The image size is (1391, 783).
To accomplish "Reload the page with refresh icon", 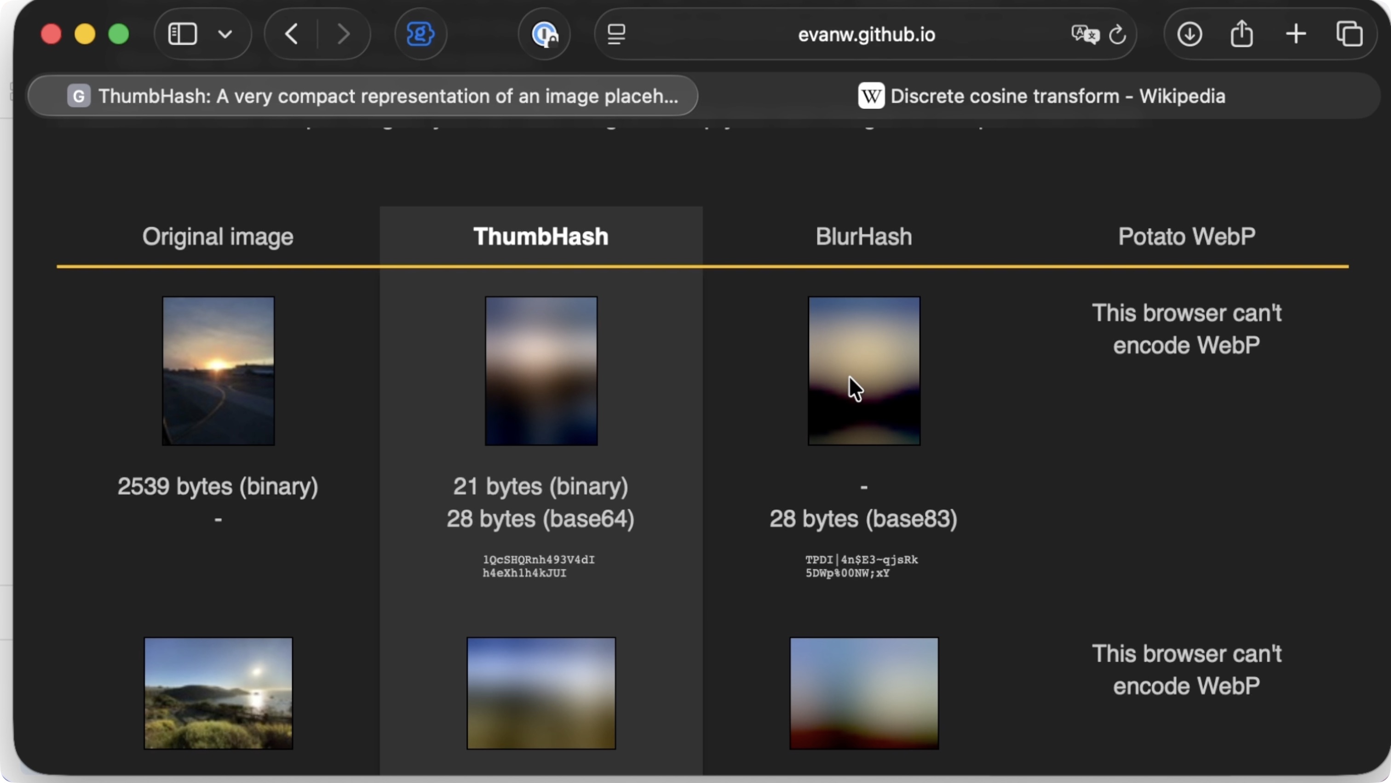I will [1117, 34].
